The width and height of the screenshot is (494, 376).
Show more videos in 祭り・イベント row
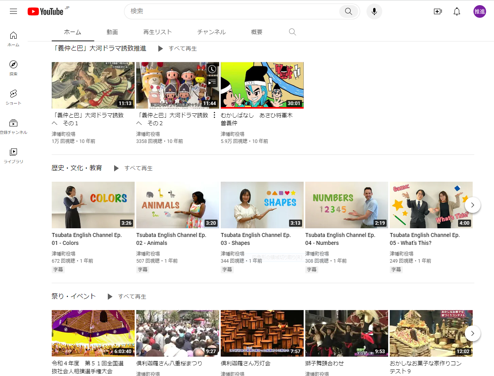(x=473, y=333)
